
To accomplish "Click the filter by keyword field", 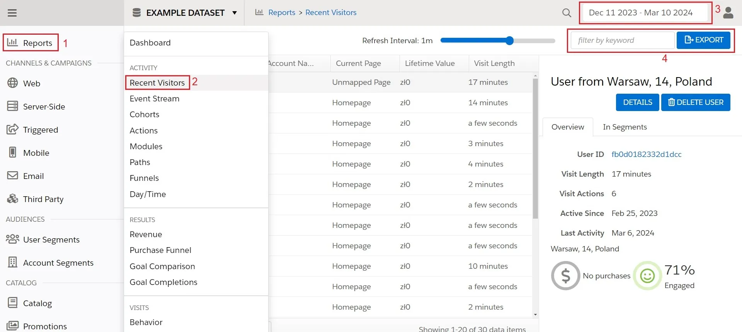I will click(x=622, y=40).
